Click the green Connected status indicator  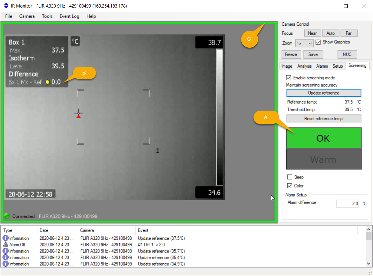(x=6, y=216)
